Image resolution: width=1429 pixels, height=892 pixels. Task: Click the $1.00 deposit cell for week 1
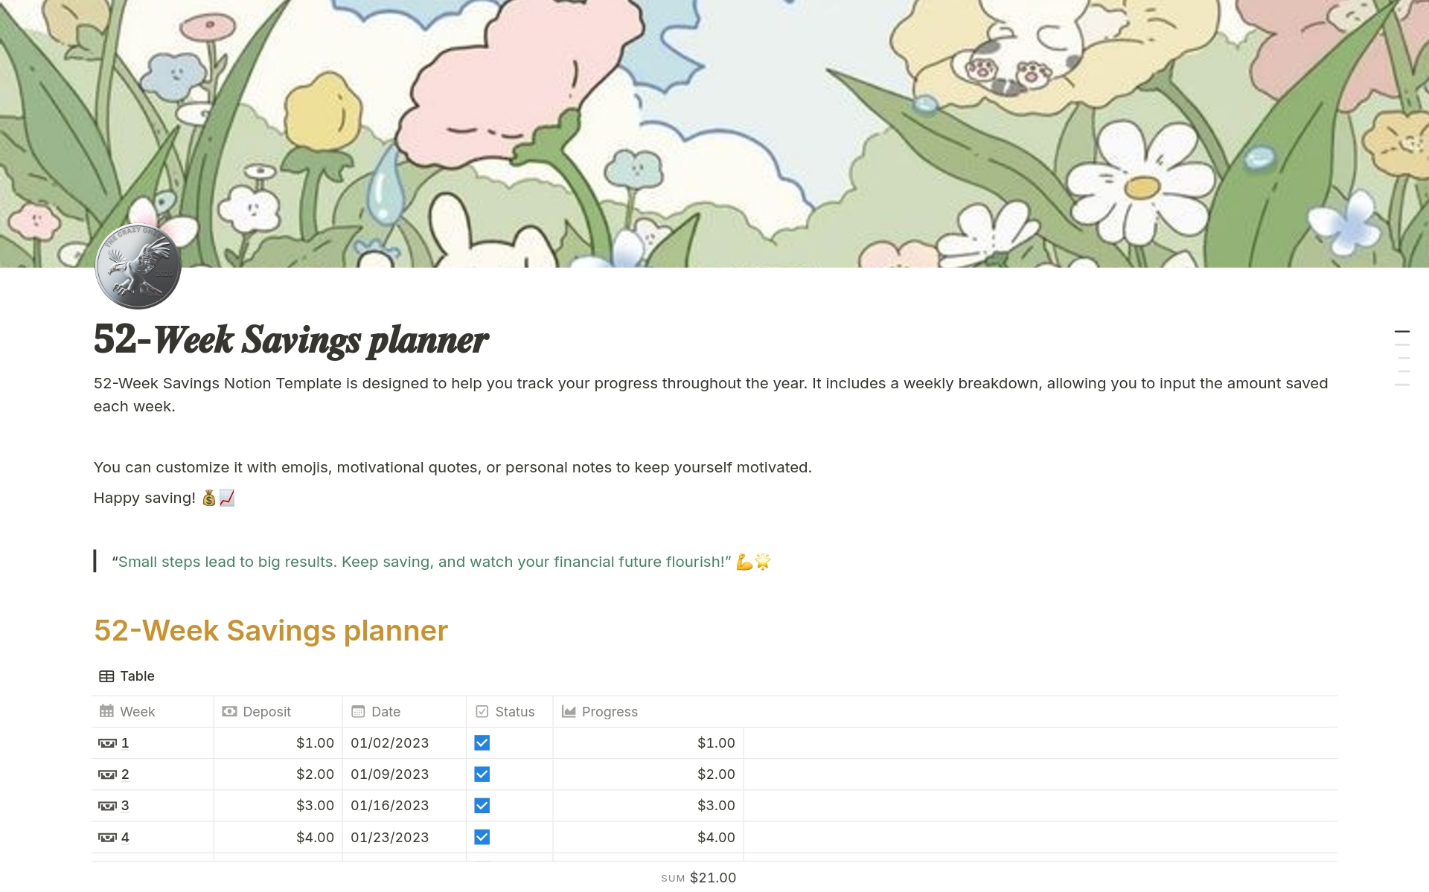point(314,743)
